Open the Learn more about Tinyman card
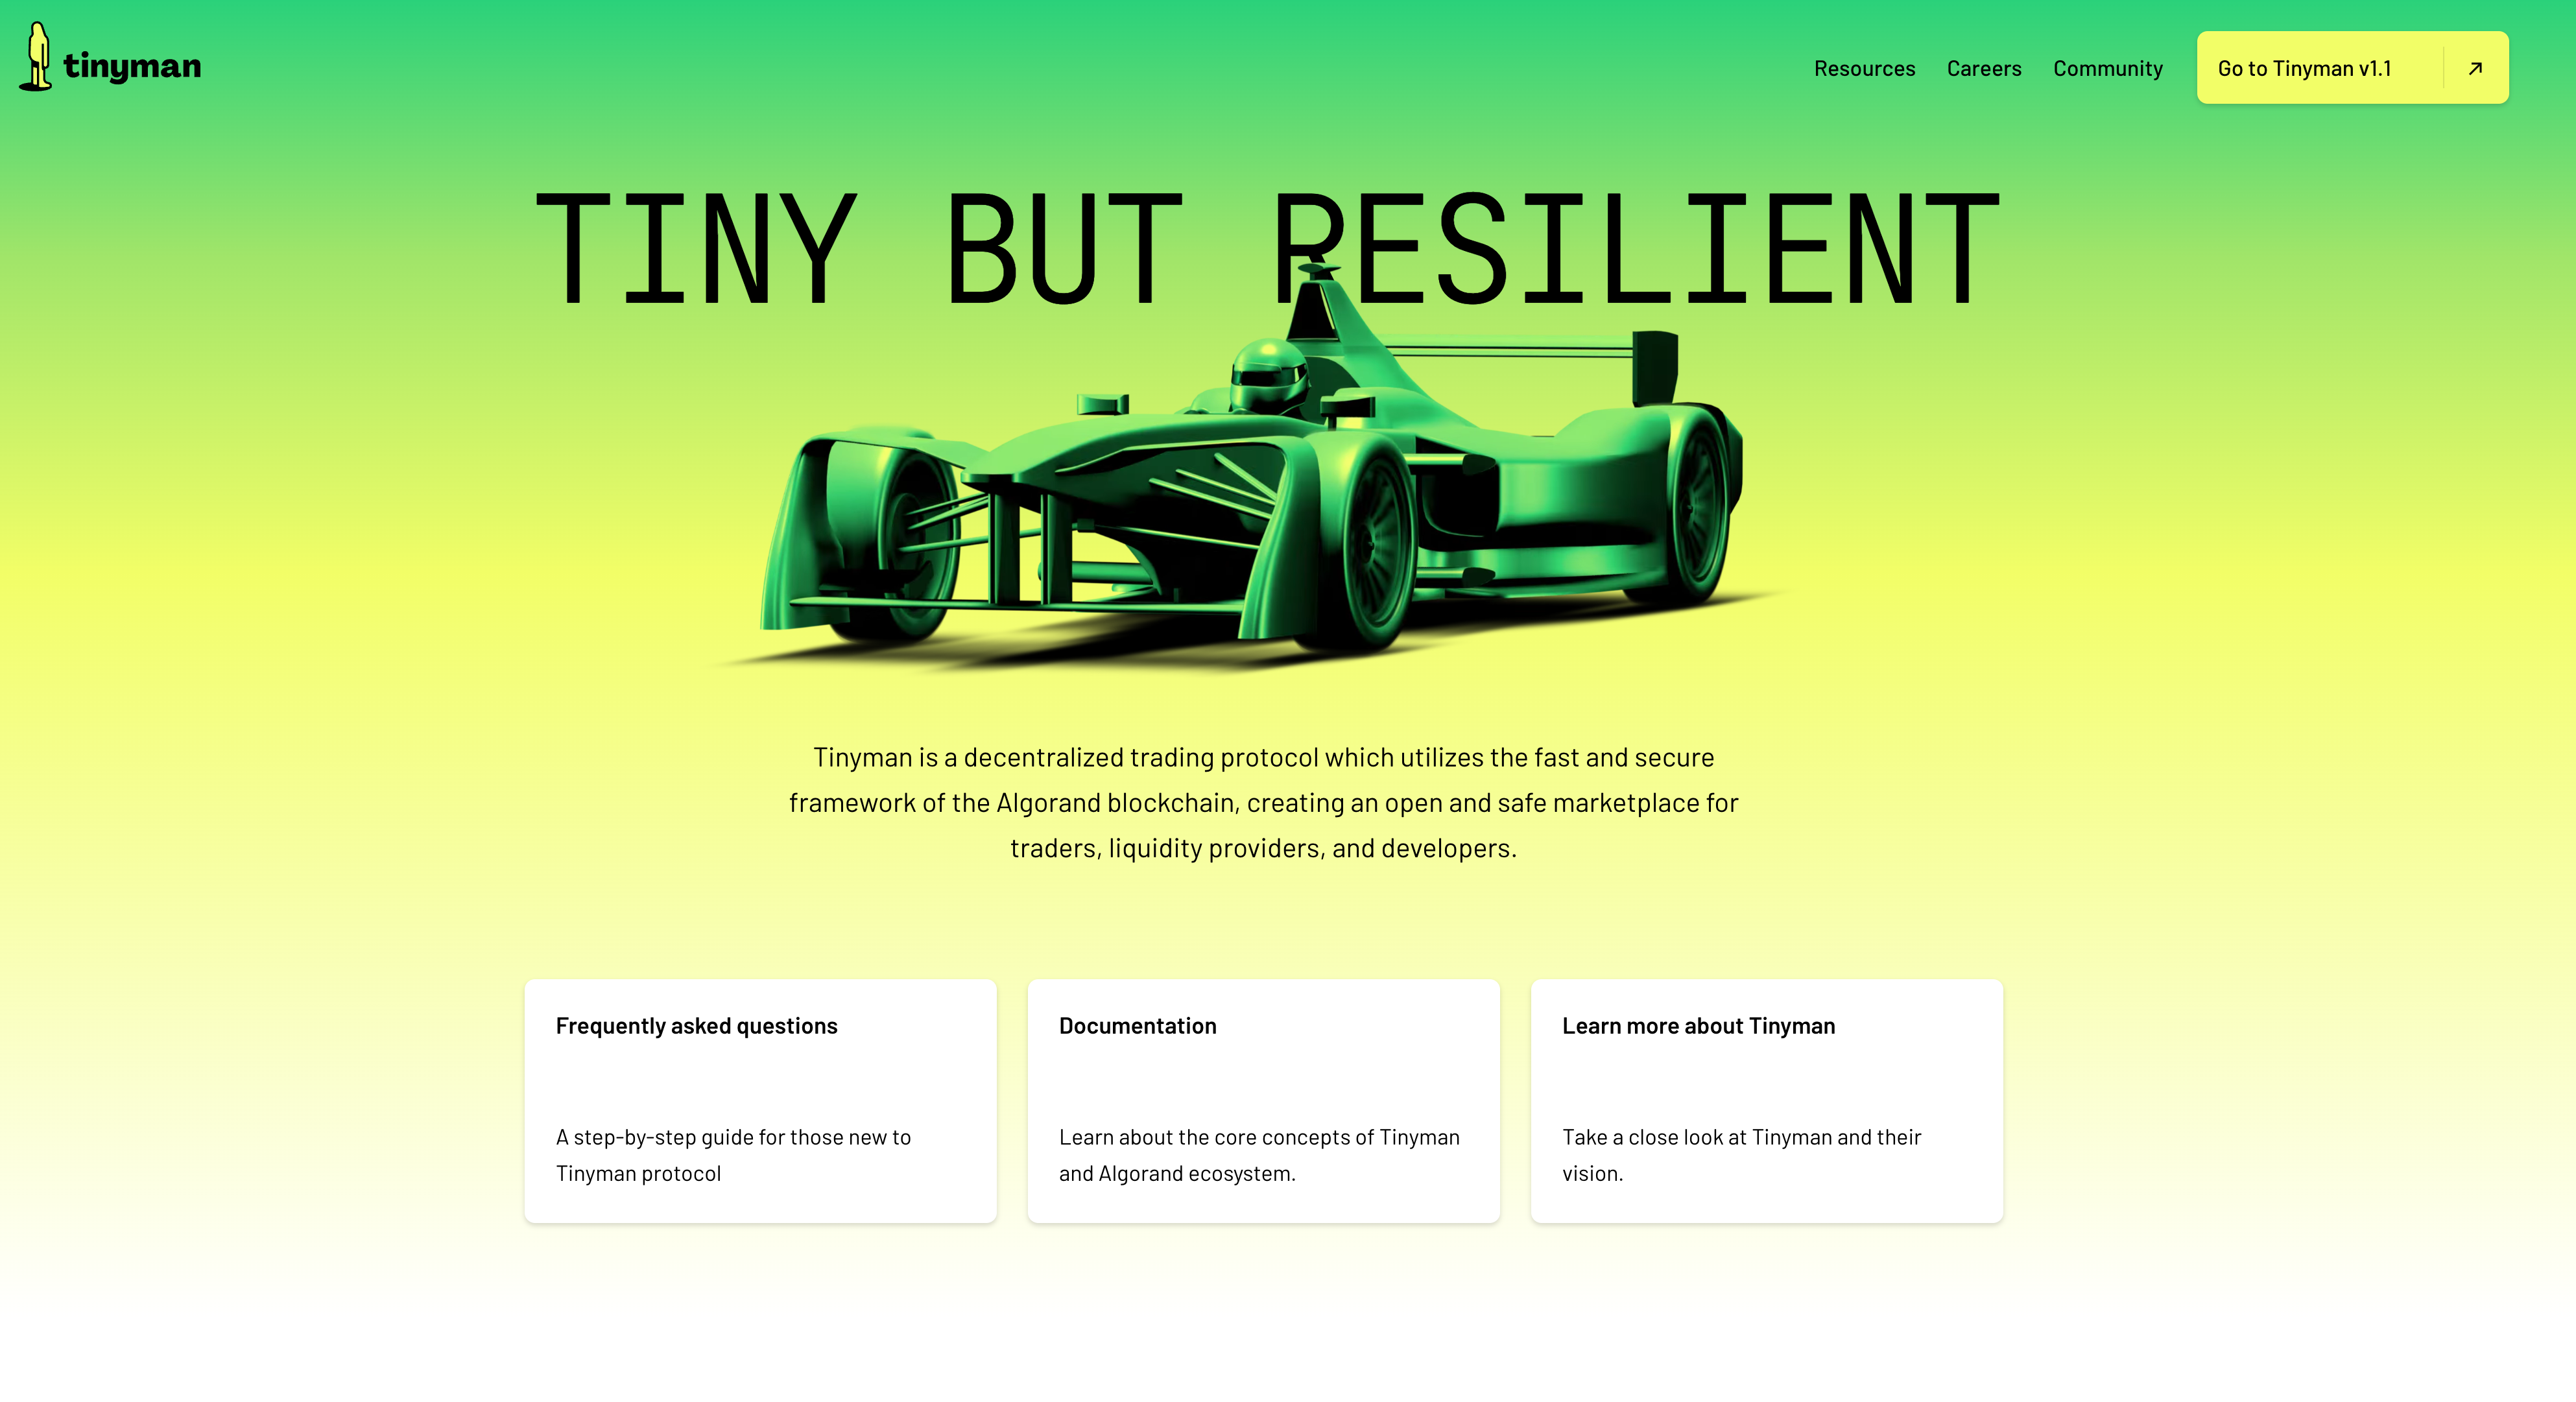The image size is (2576, 1402). (x=1767, y=1101)
